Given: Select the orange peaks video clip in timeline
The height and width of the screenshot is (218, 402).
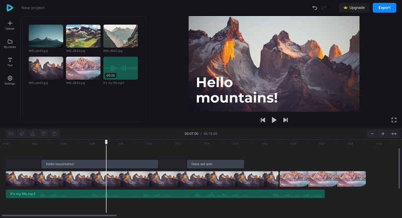Looking at the screenshot, I should point(142,179).
